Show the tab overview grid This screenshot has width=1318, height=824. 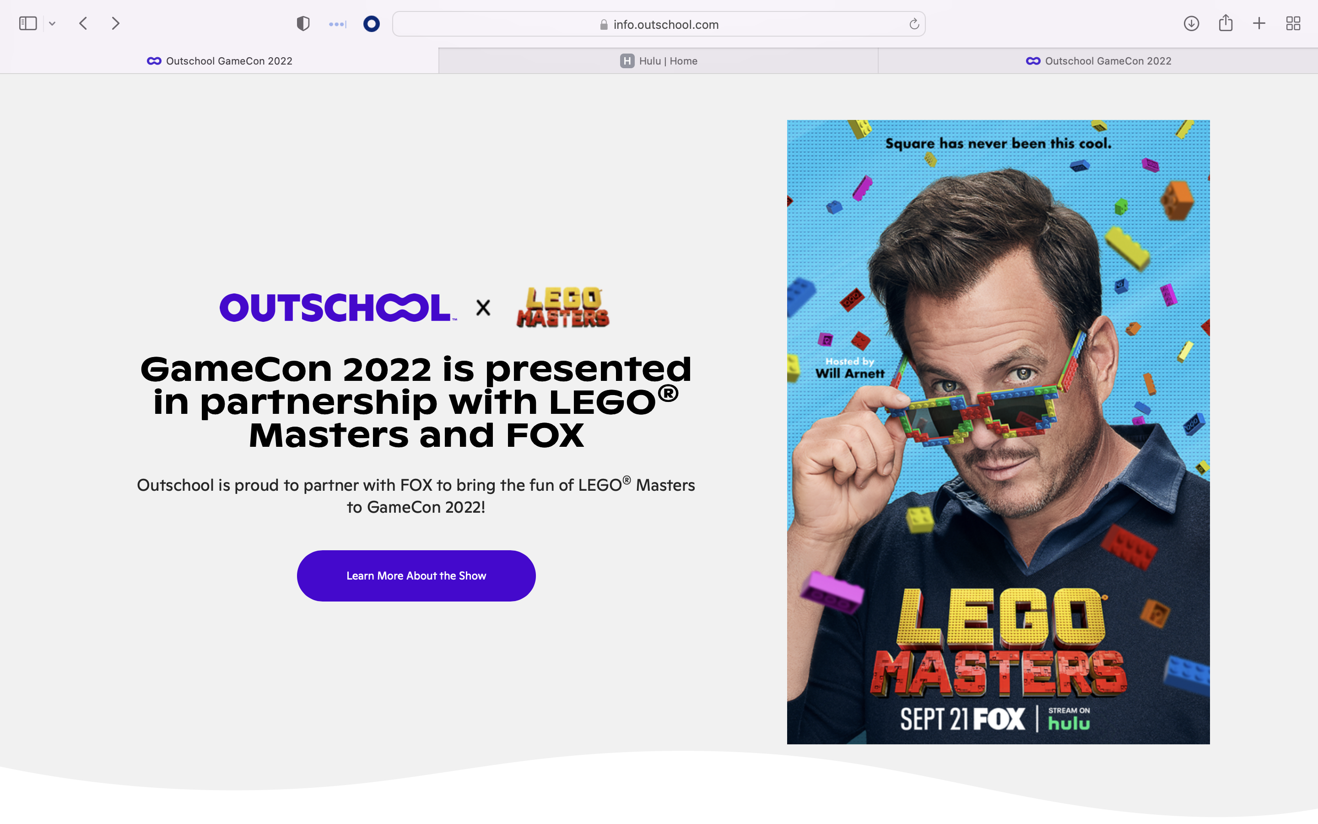point(1293,23)
